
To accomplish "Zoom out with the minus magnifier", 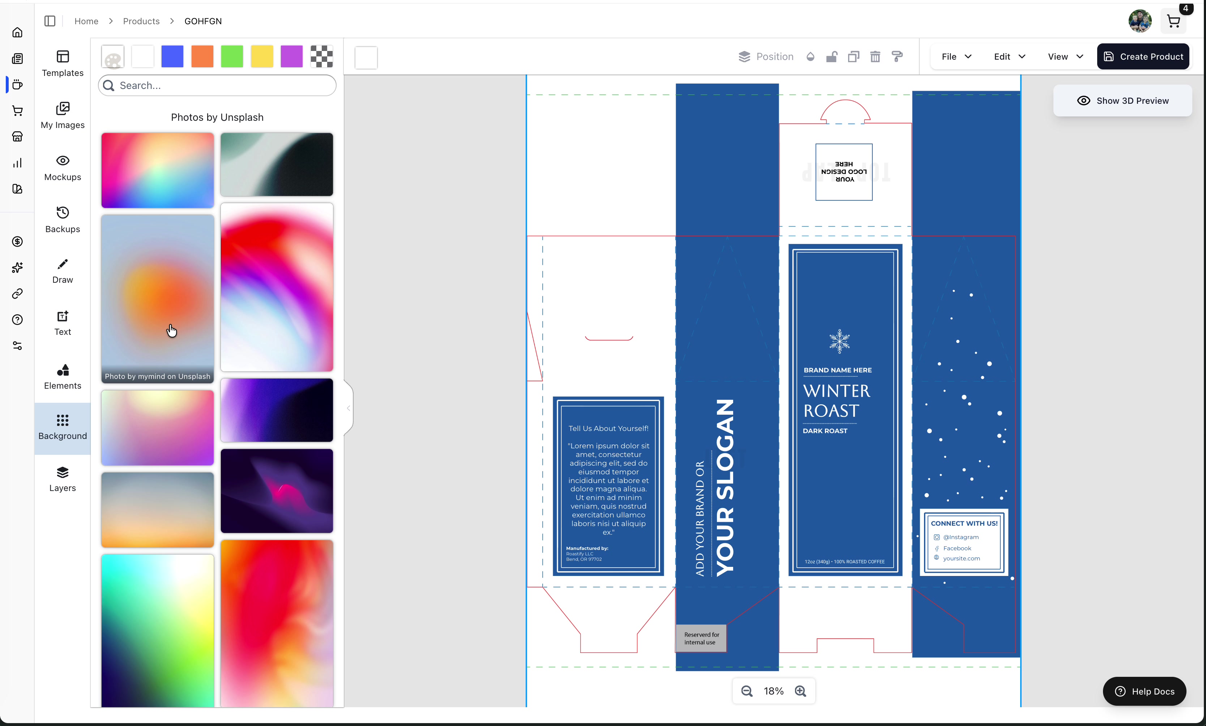I will pyautogui.click(x=746, y=691).
